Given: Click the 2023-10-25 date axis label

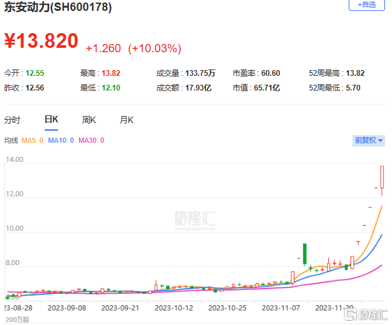Looking at the screenshot, I should 228,308.
